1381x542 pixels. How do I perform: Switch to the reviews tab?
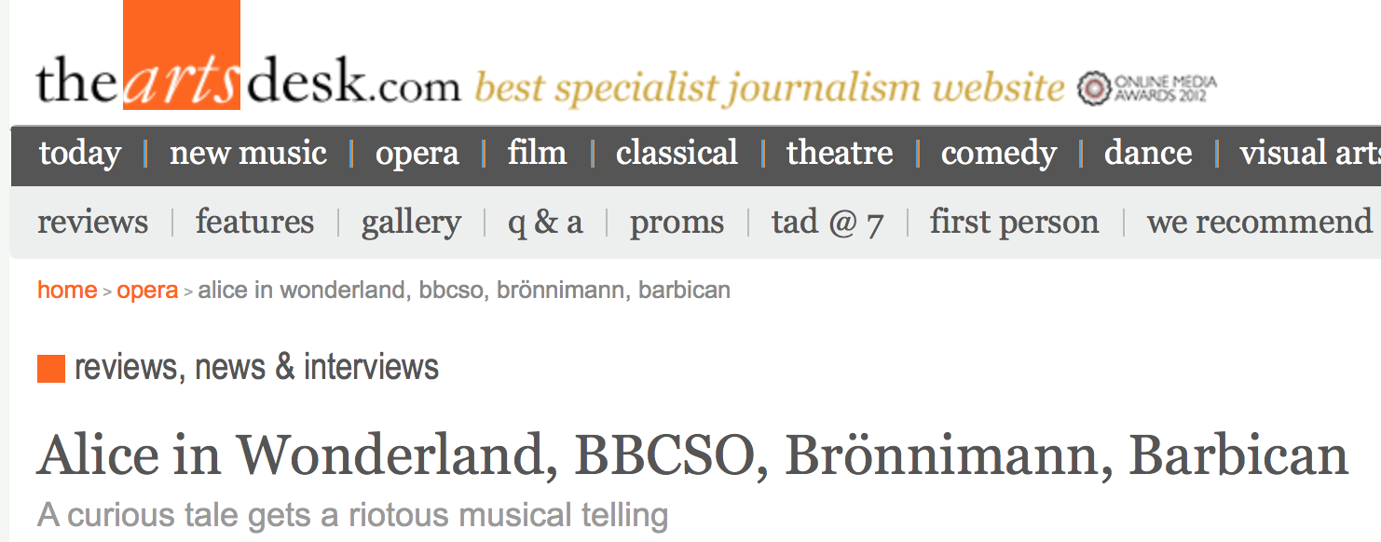click(92, 222)
